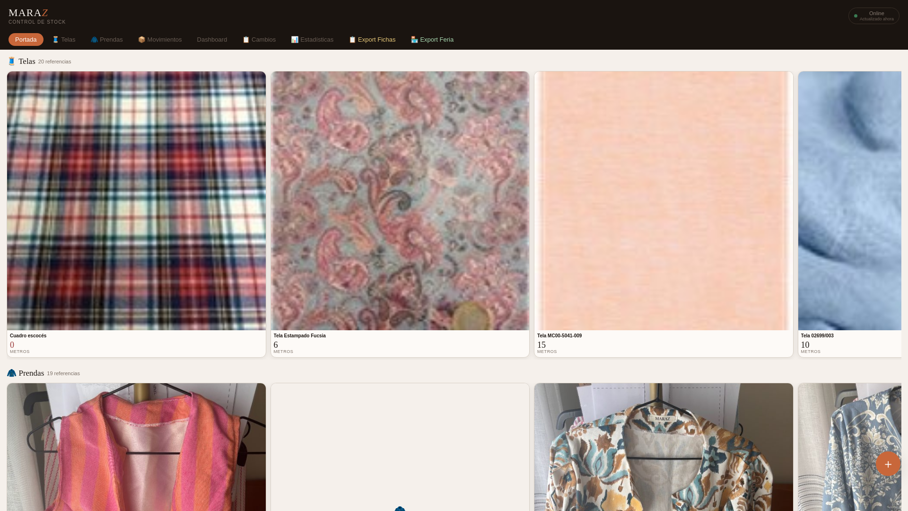
Task: Open the Telas tab
Action: (x=64, y=40)
